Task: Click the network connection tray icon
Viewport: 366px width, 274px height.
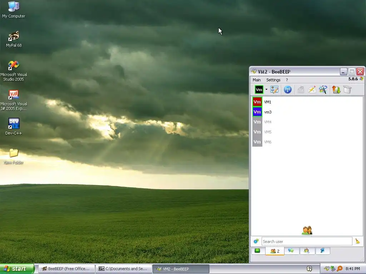Action: pos(333,269)
